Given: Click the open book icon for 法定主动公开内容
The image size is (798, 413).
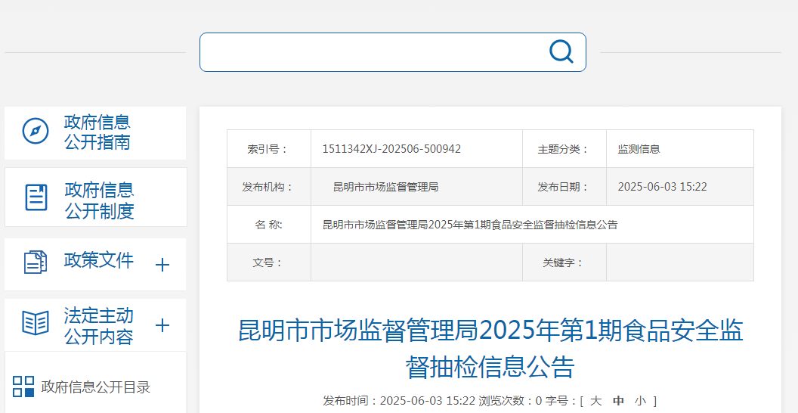Looking at the screenshot, I should click(36, 323).
